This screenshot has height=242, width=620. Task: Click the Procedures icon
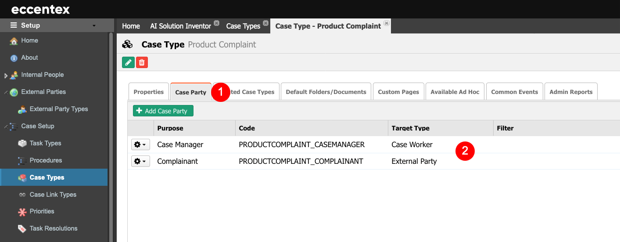(x=22, y=160)
